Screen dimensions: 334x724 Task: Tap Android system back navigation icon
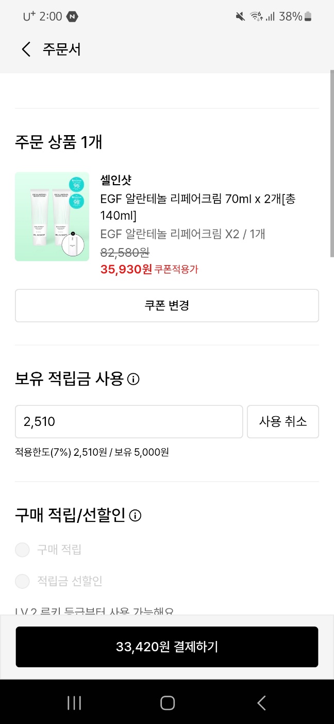point(261,703)
